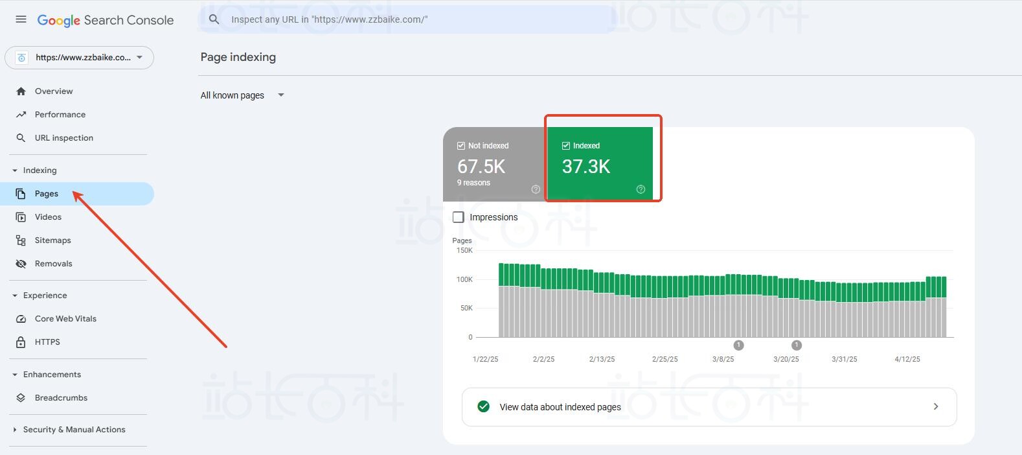Image resolution: width=1022 pixels, height=455 pixels.
Task: Click the search magnifier icon
Action: coord(214,19)
